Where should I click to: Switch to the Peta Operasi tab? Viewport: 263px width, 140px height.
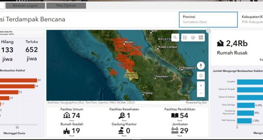click(66, 6)
